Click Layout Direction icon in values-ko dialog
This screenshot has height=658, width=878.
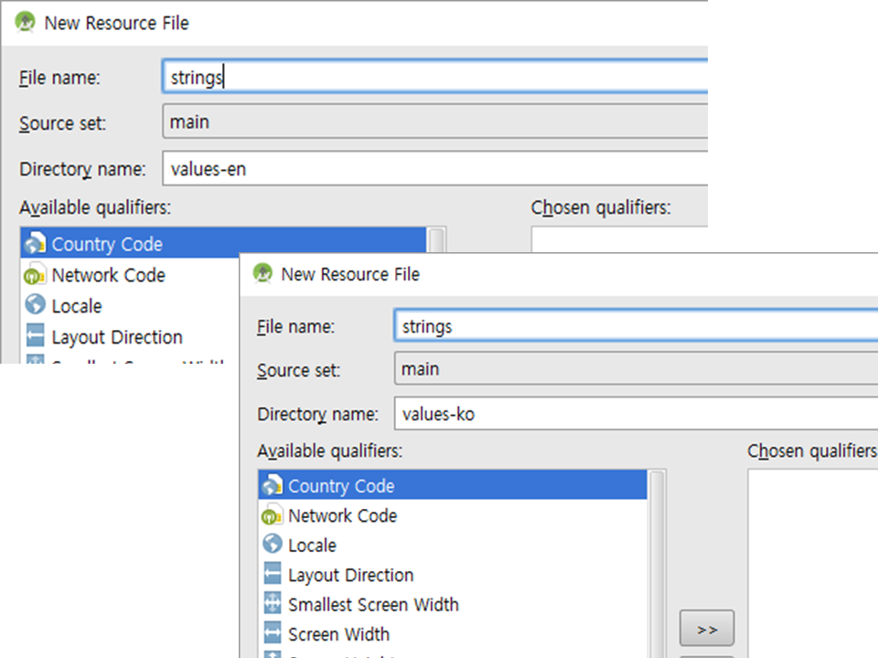(x=272, y=575)
